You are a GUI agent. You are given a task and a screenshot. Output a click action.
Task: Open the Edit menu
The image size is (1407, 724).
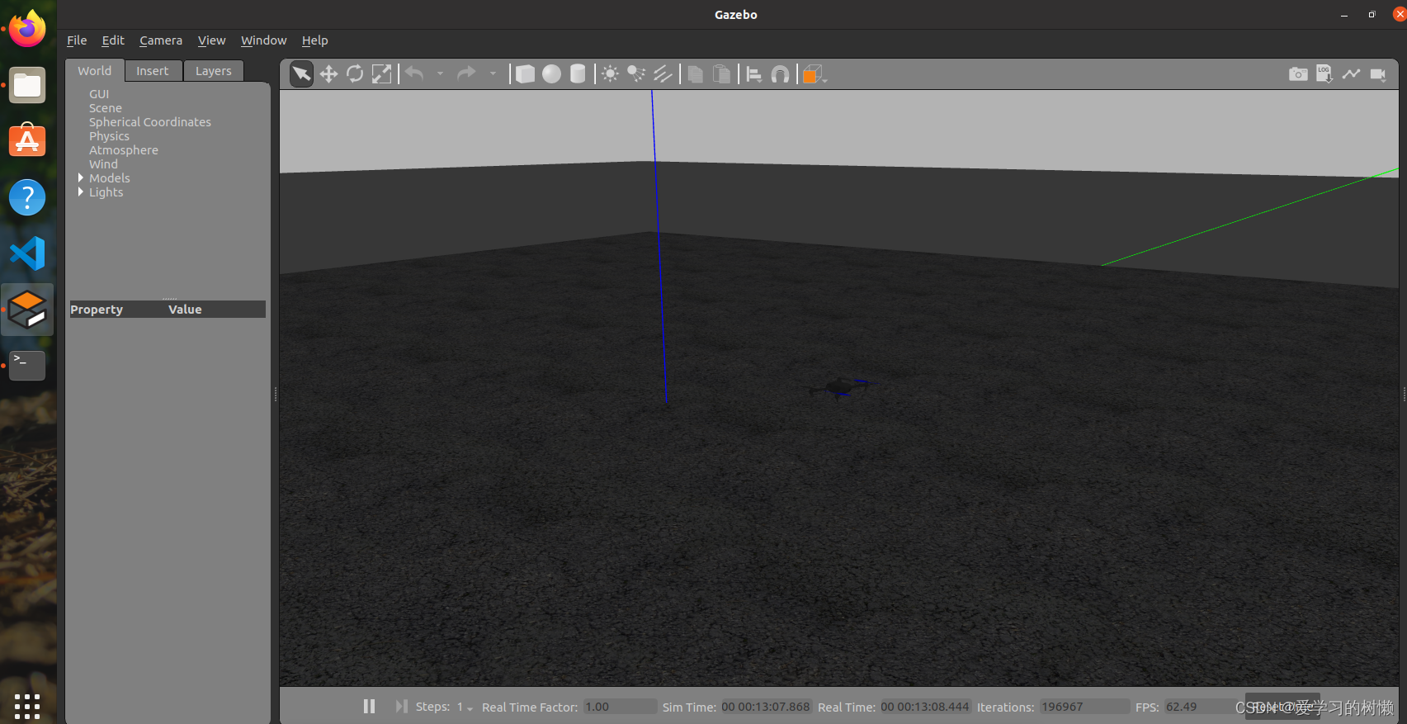113,40
